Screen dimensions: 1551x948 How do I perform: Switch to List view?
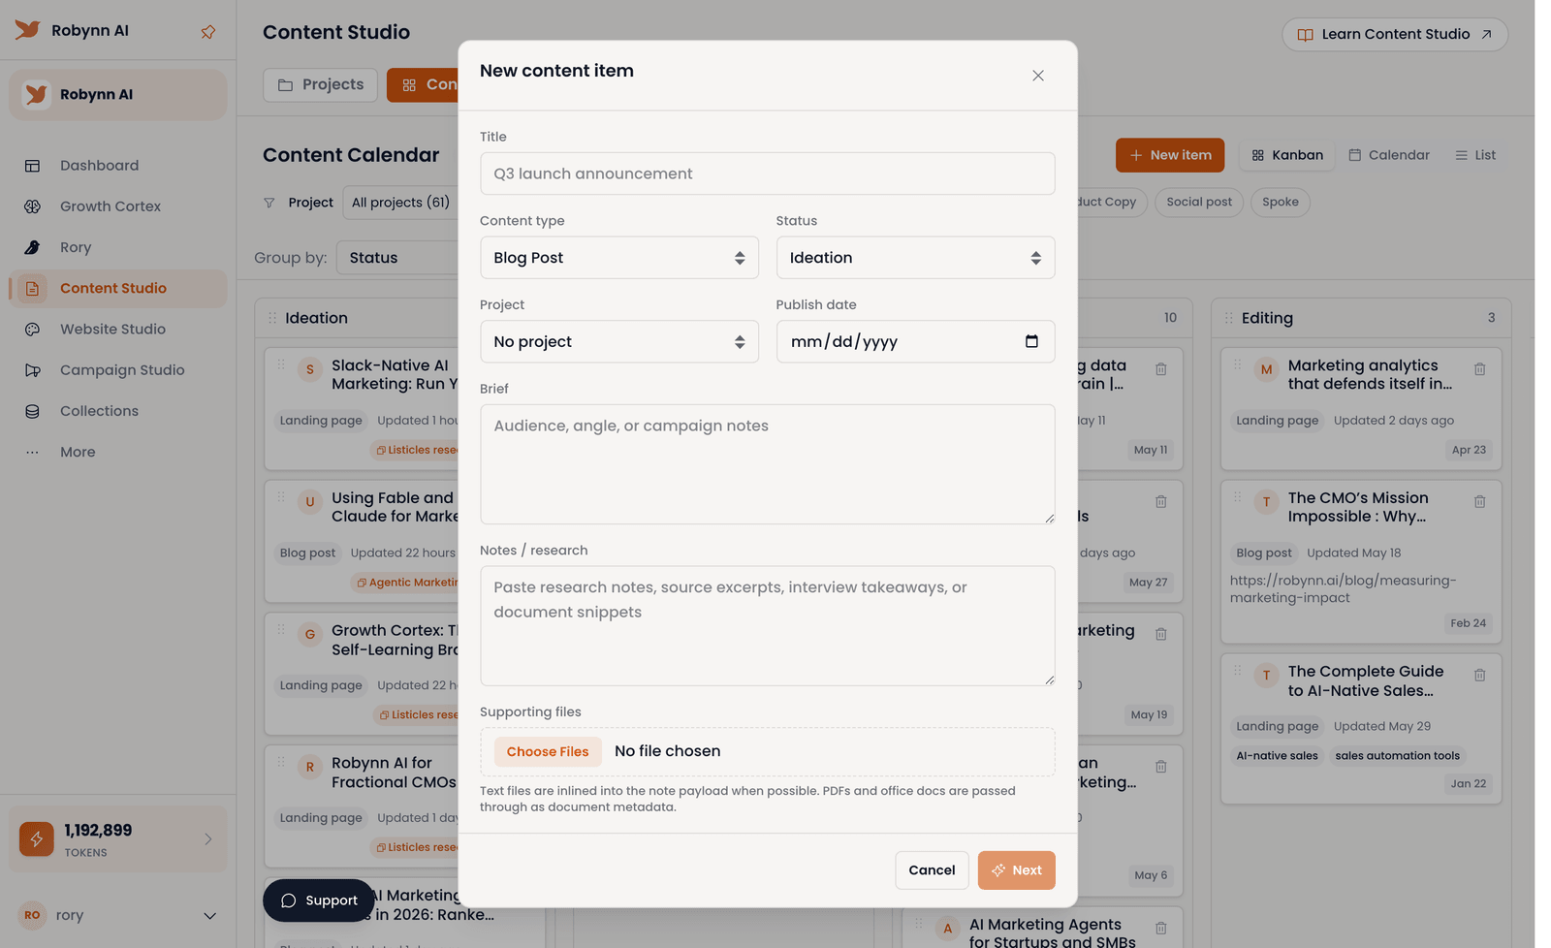1475,155
